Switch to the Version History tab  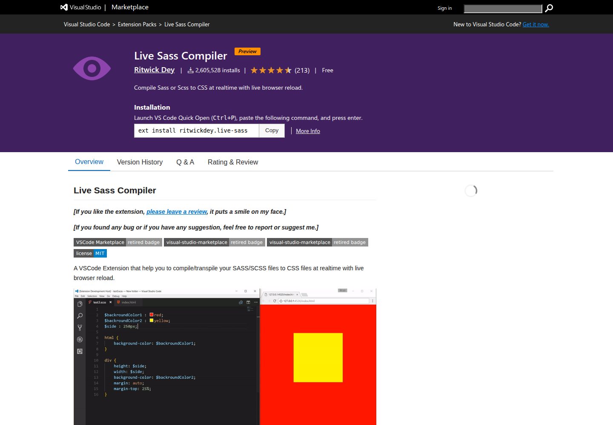point(140,162)
